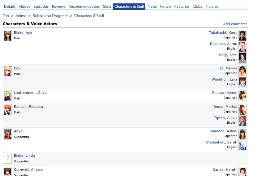Open Haruhi Nanao's voice actor photo
This screenshot has width=253, height=176.
pyautogui.click(x=242, y=172)
